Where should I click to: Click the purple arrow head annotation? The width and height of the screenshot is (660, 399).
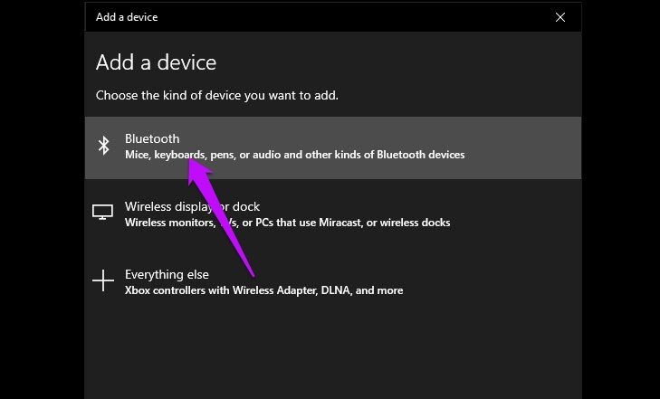198,168
